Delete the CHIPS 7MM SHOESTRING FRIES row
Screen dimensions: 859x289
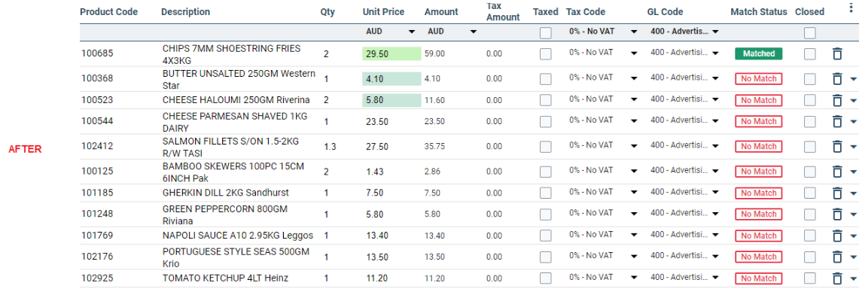point(836,53)
